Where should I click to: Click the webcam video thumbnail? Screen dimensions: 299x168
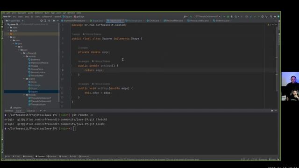pos(290,86)
